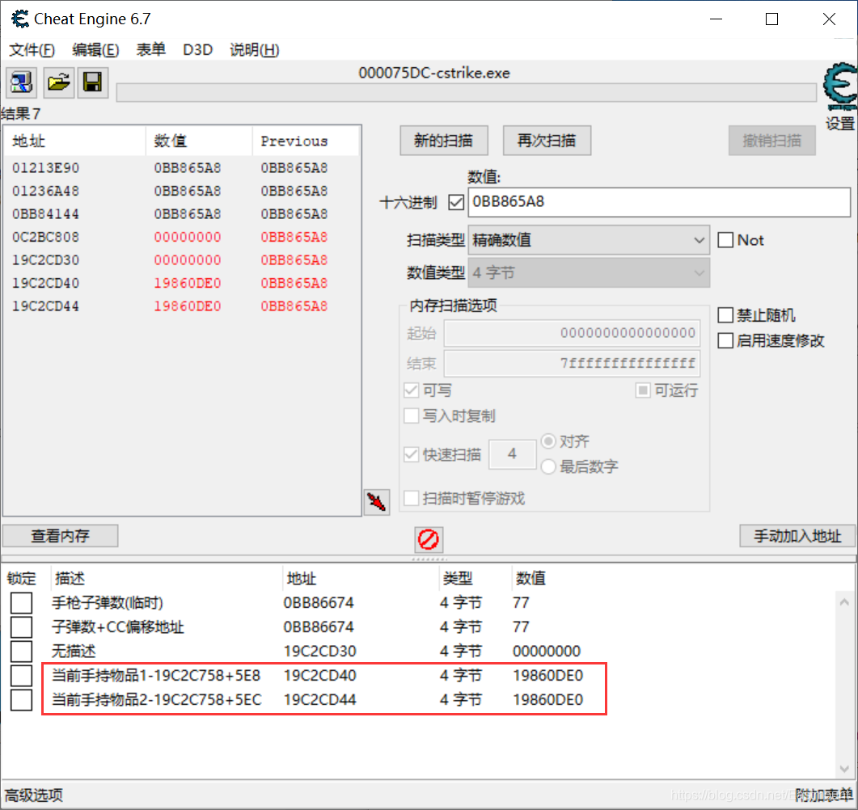Screen dimensions: 858x810
Task: Select result address 19C2CD40
Action: 46,283
